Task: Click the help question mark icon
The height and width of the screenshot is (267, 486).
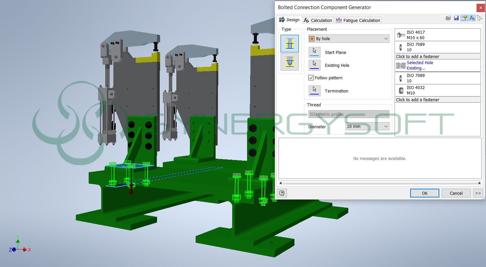Action: 282,193
